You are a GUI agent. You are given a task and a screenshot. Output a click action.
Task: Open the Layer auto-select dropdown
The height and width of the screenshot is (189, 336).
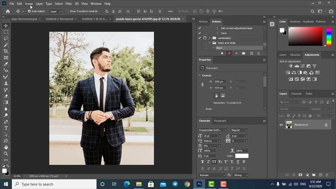point(56,12)
